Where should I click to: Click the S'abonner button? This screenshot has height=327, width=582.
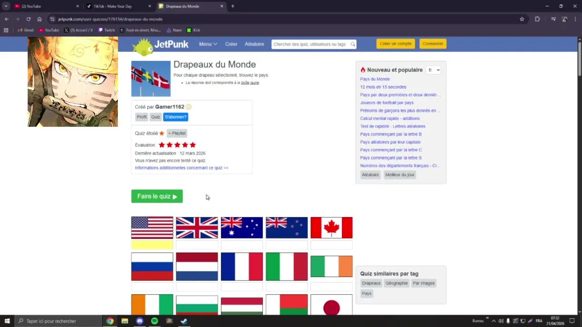[176, 117]
